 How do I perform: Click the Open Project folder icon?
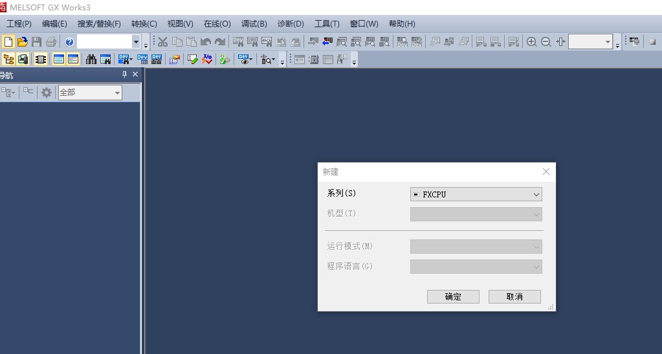[x=23, y=41]
